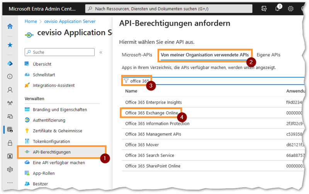Switch to Eigene APIs tab
Screen dimensions: 309x194
268,55
